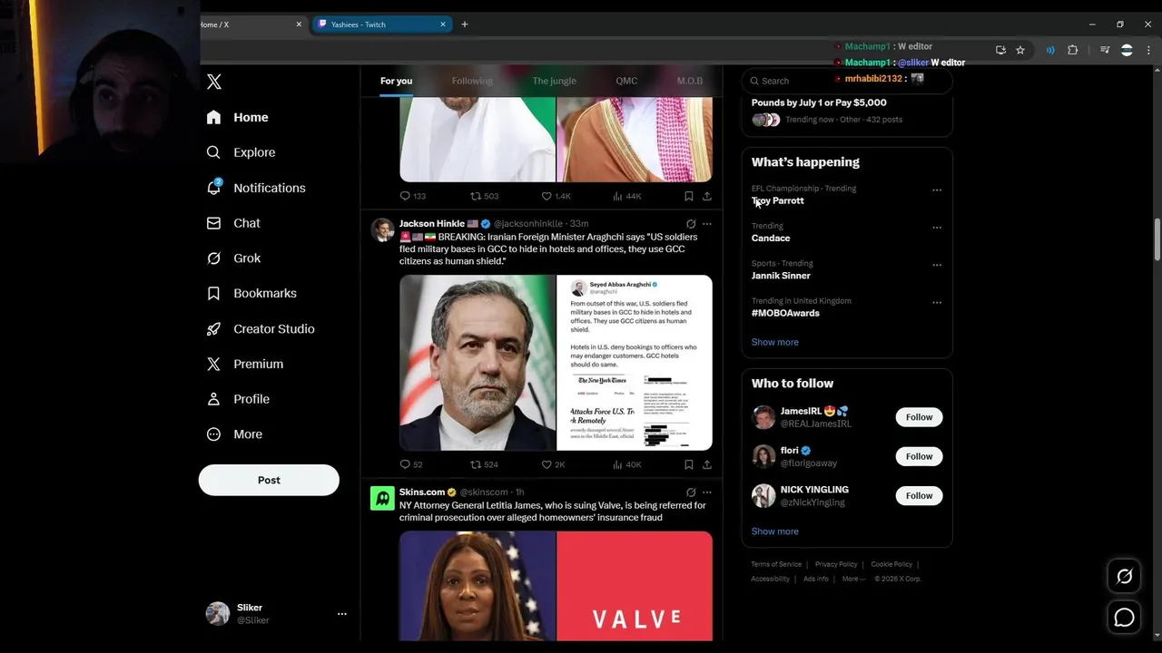The image size is (1162, 653).
Task: Open floating chat bubble button bottom right
Action: (1124, 618)
